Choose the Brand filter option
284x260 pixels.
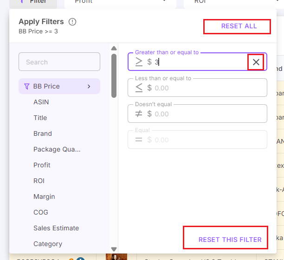42,133
